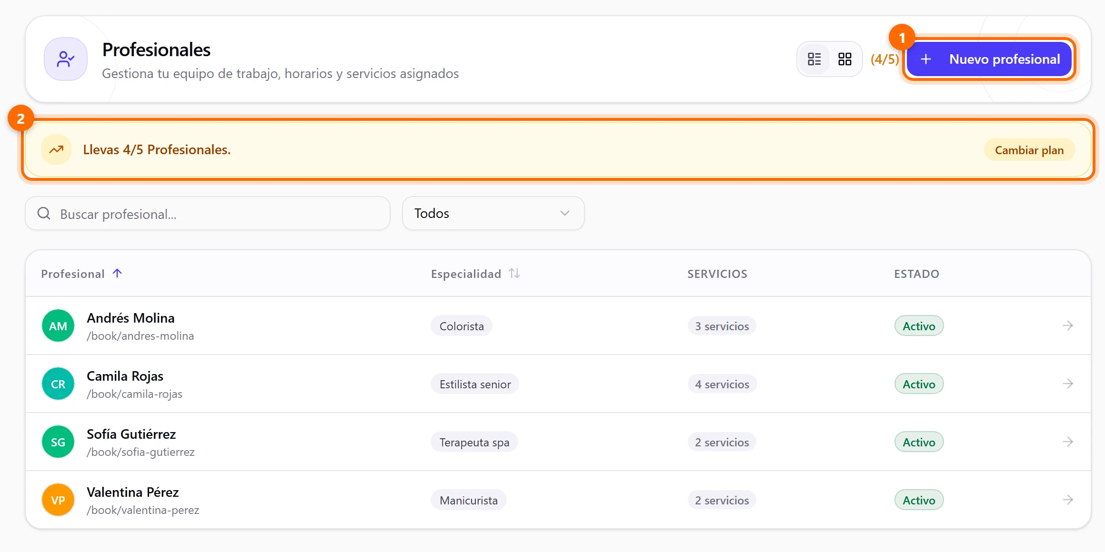Open the Todos filter dropdown
This screenshot has height=552, width=1105.
[493, 213]
